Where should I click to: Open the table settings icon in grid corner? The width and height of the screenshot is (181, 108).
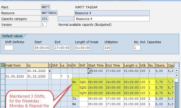click(3, 65)
